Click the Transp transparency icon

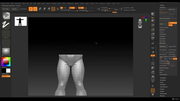click(153, 86)
